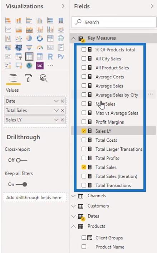157x253 pixels.
Task: Tick the Total Profits checkbox
Action: click(x=84, y=158)
